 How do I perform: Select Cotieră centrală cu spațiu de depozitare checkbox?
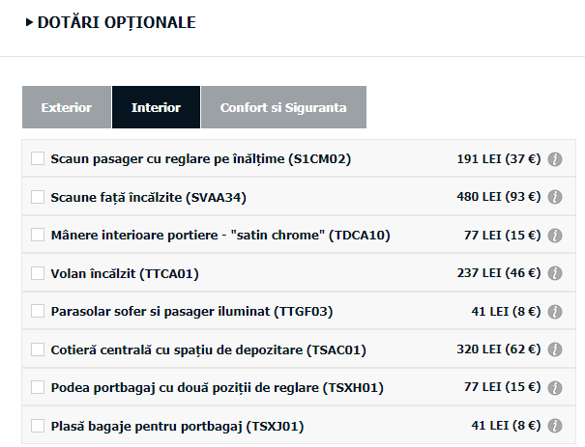pos(38,349)
